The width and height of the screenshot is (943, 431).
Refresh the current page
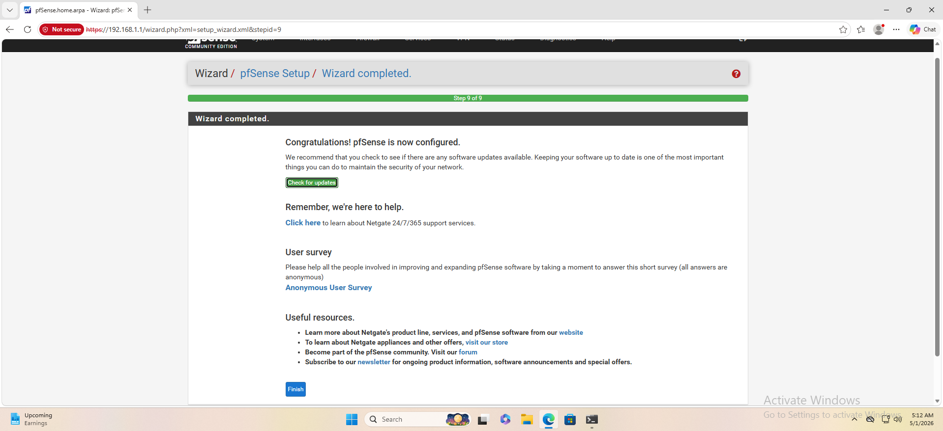[x=28, y=29]
